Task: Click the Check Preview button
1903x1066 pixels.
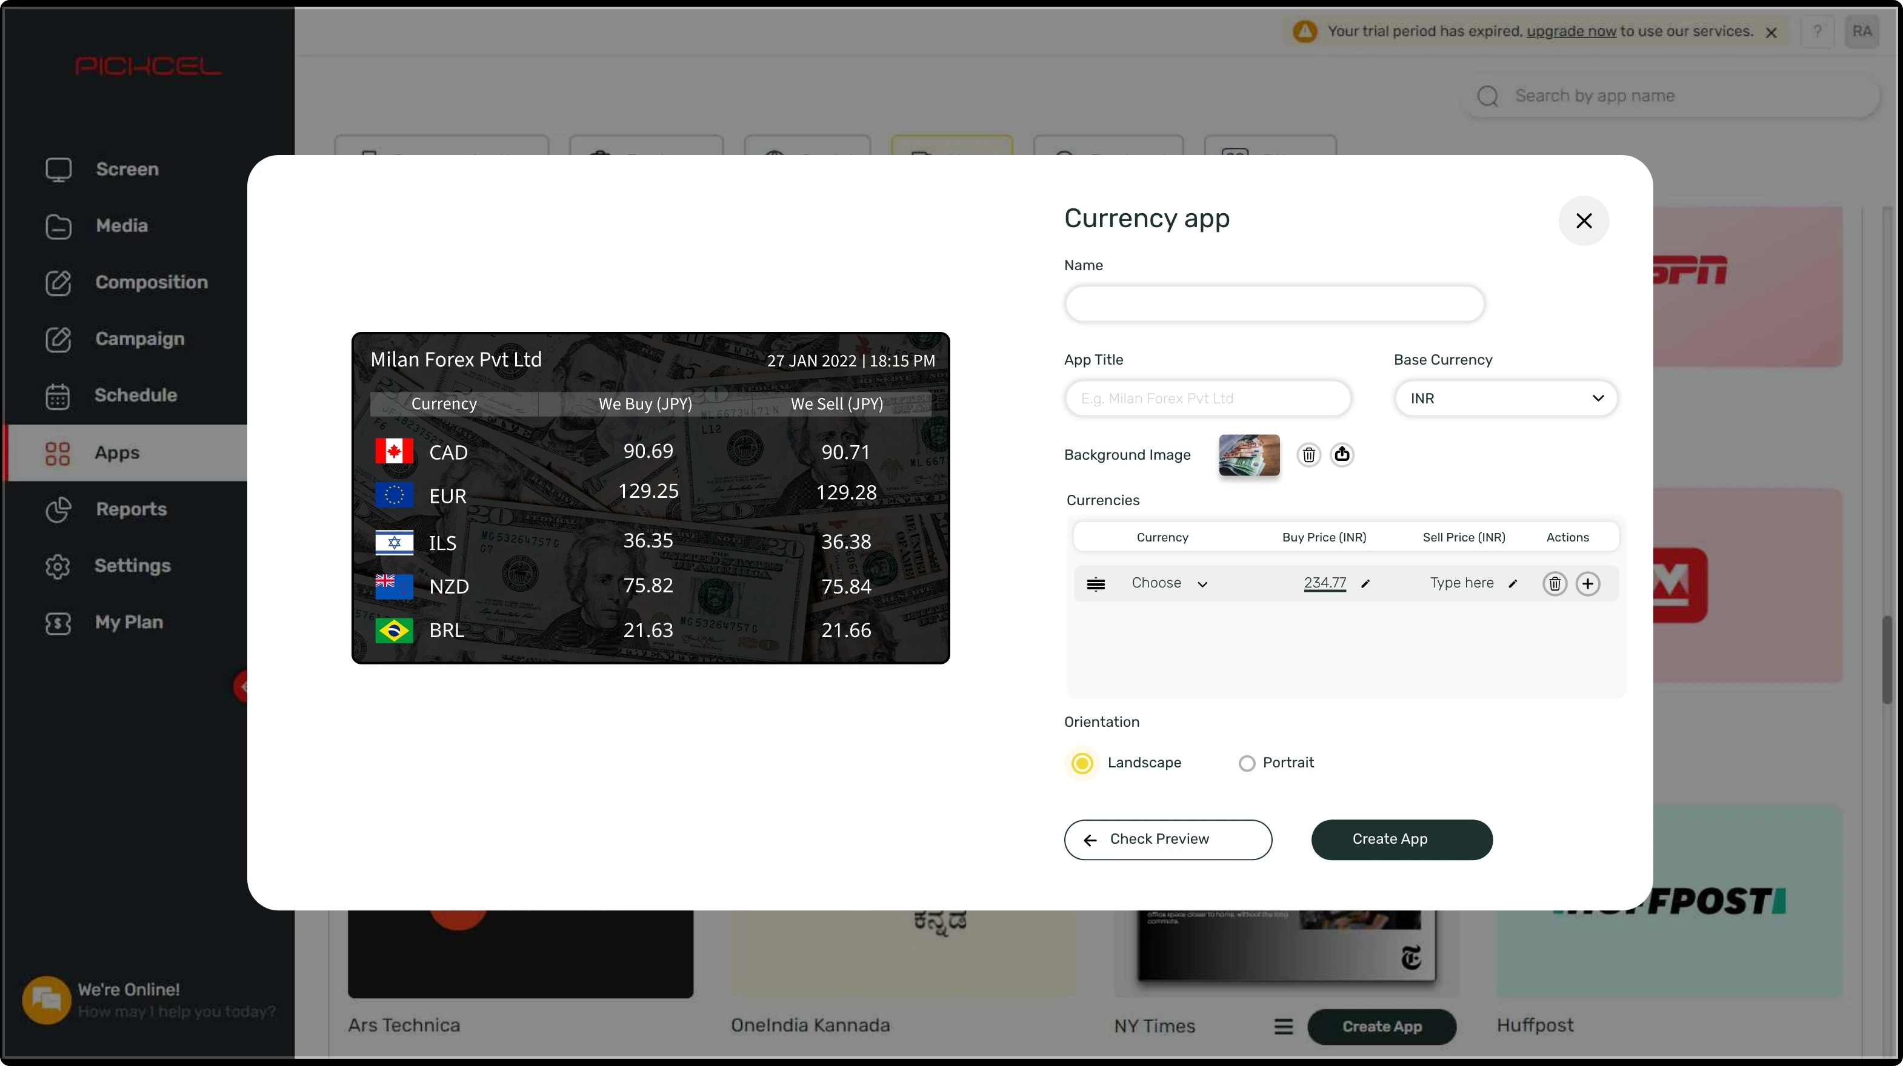Action: [1167, 839]
